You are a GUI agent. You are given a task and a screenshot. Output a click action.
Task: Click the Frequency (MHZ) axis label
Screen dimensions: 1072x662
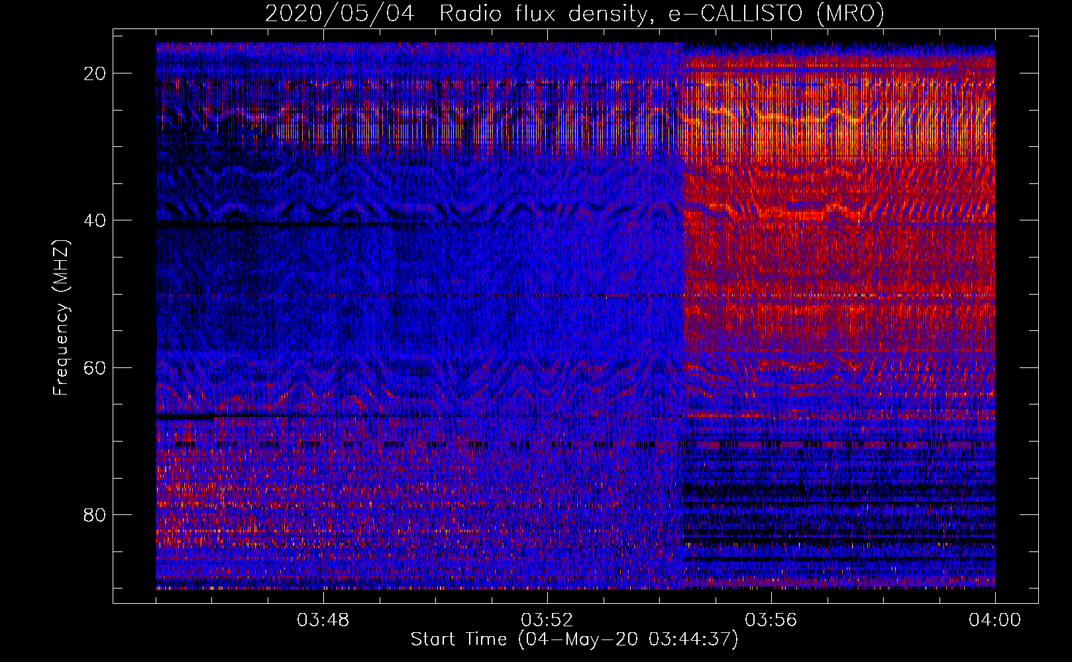[61, 317]
